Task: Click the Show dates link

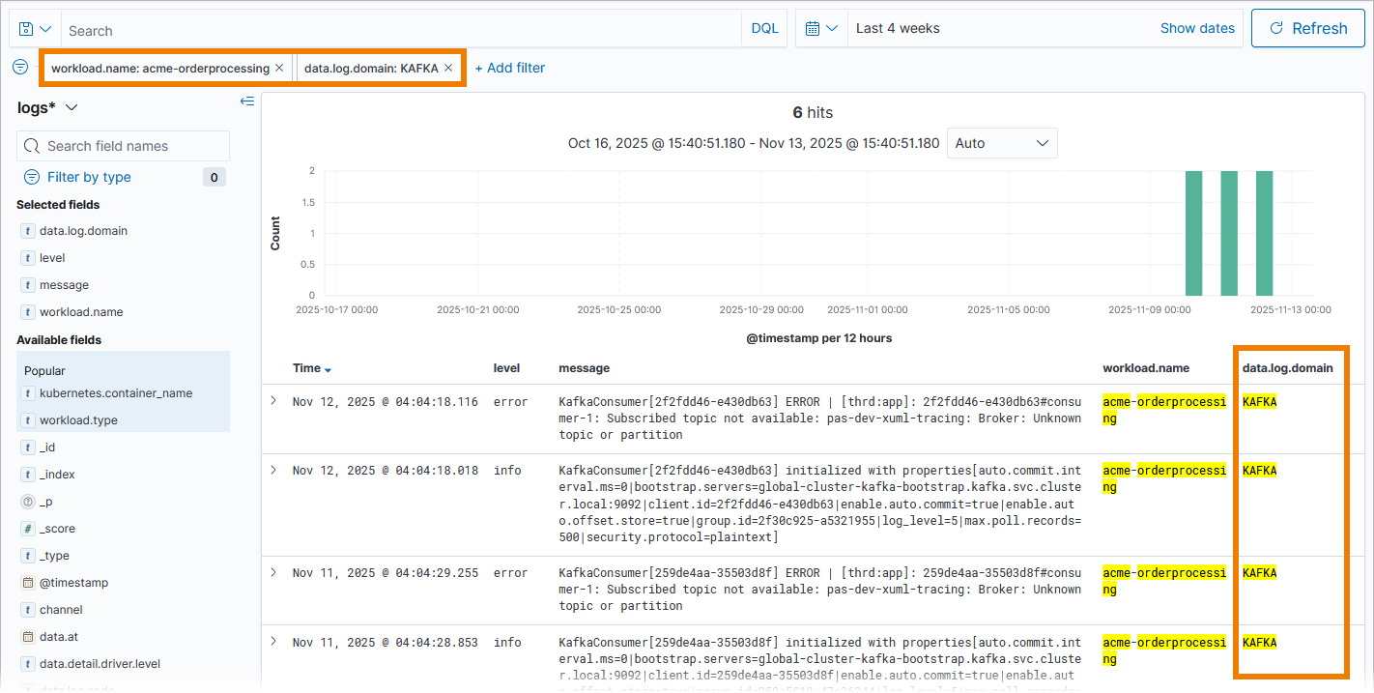Action: (x=1197, y=29)
